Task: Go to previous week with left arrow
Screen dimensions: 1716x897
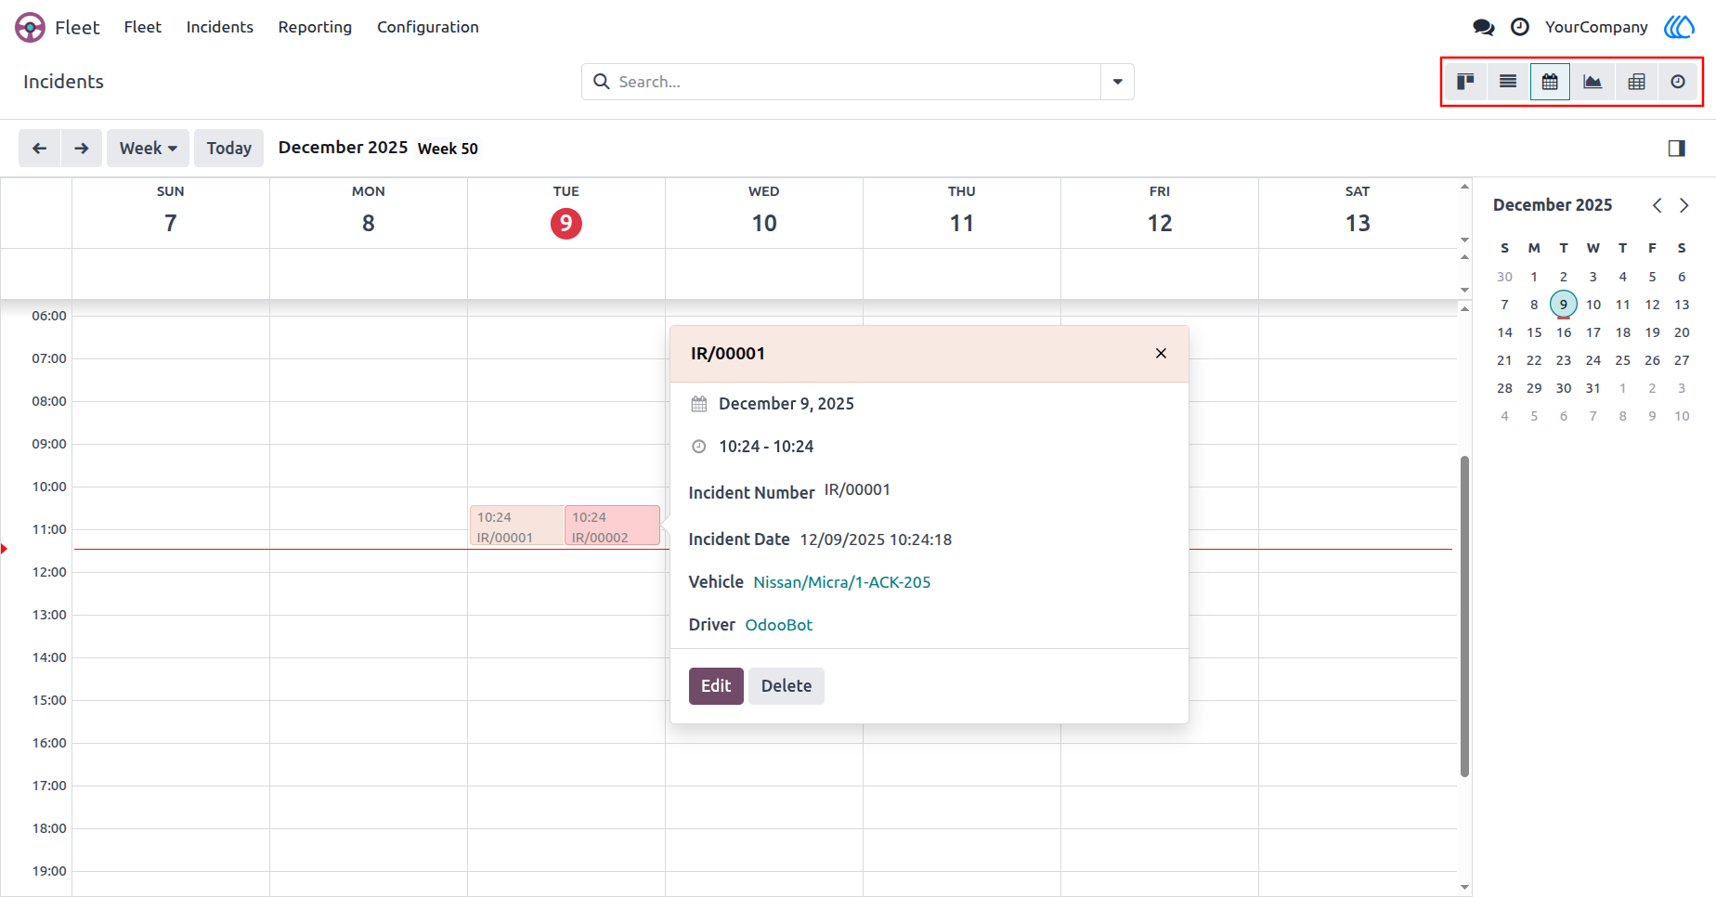Action: click(40, 149)
